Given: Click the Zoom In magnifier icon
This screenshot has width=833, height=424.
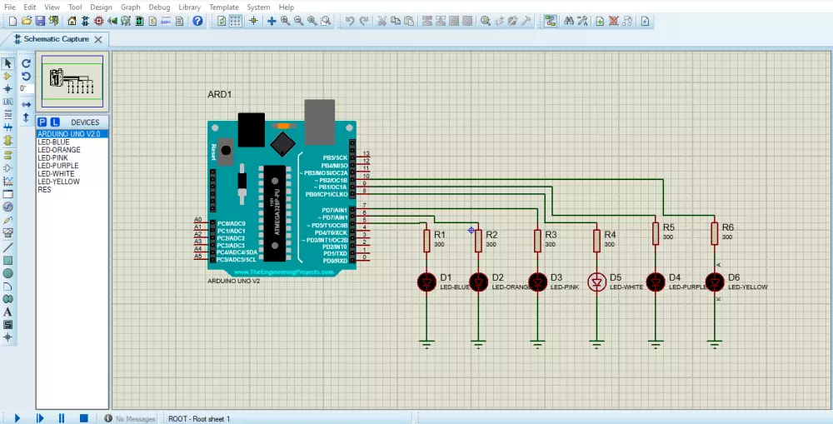Looking at the screenshot, I should click(286, 21).
